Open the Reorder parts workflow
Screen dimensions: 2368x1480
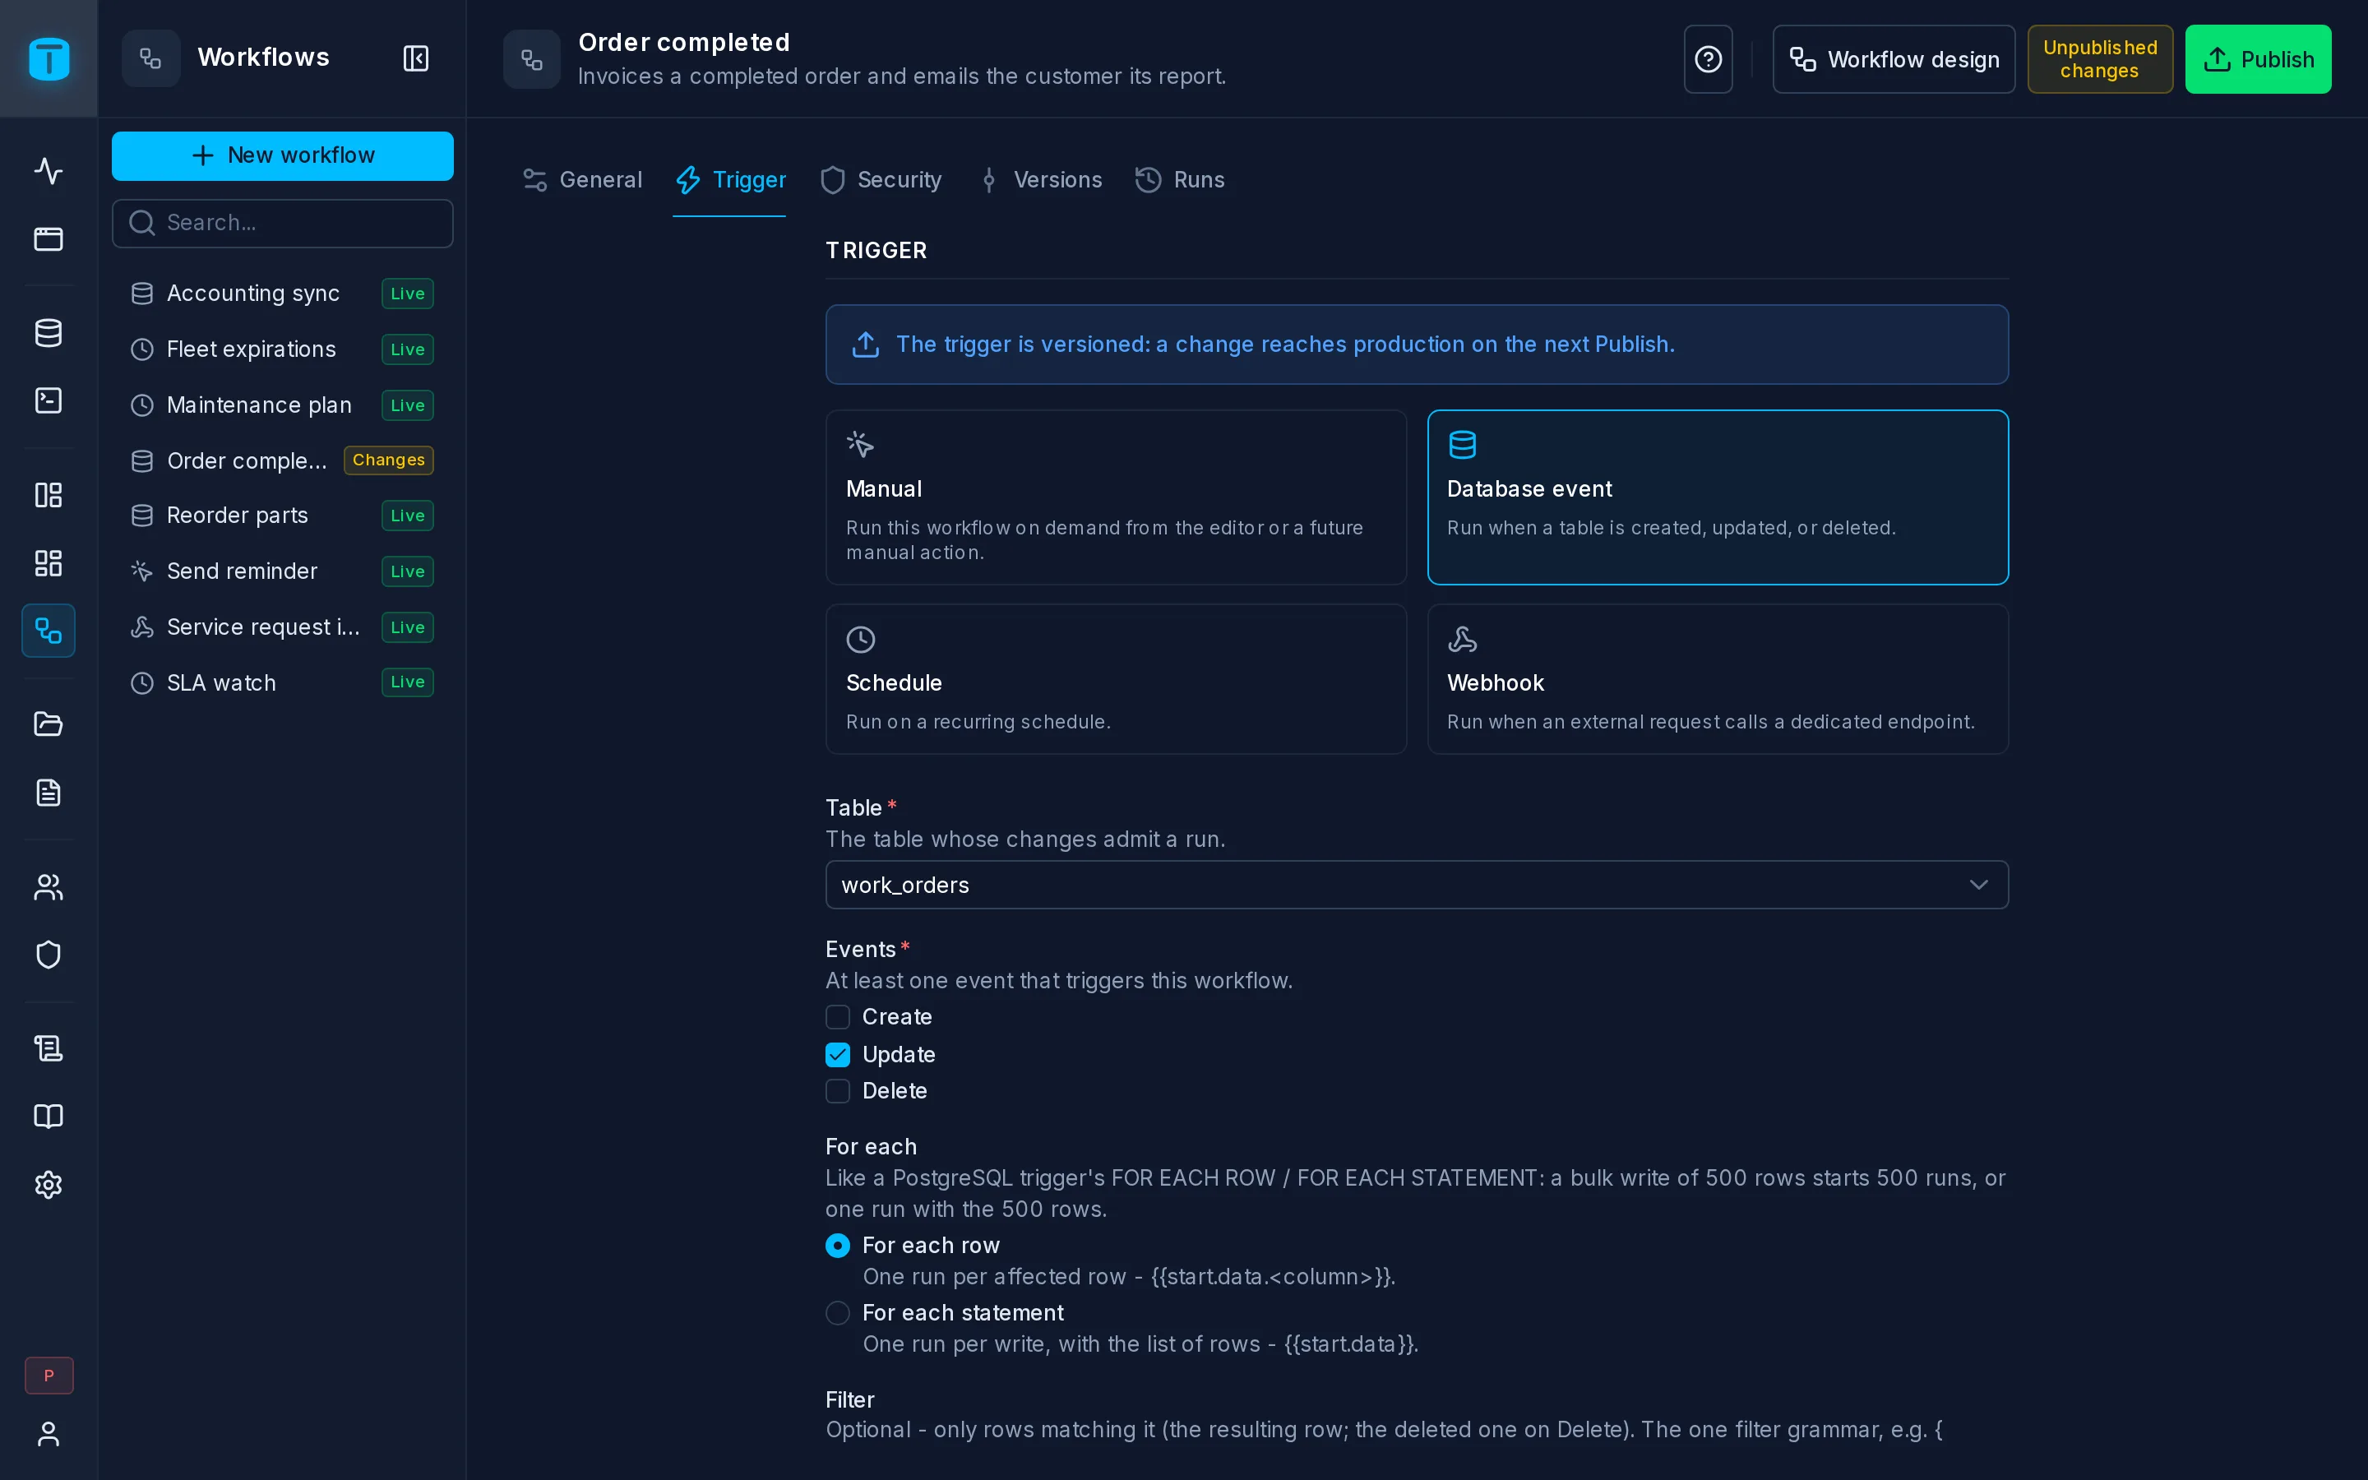pos(282,516)
